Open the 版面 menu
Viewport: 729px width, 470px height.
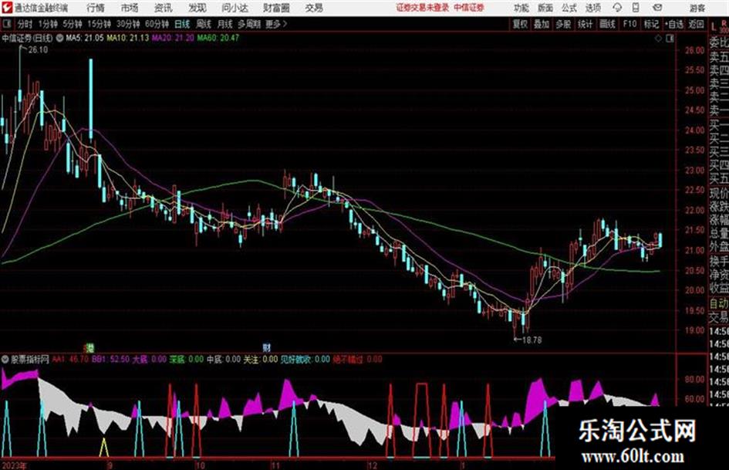545,8
